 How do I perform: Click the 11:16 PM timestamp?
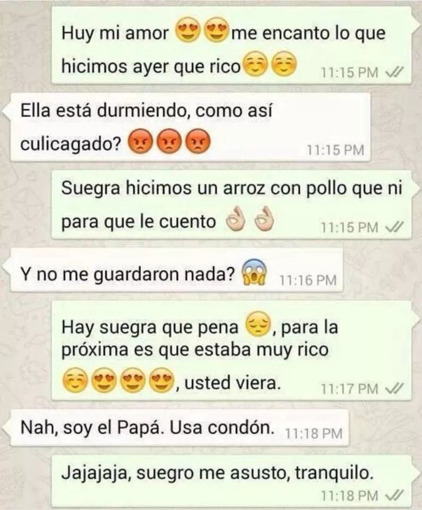308,280
